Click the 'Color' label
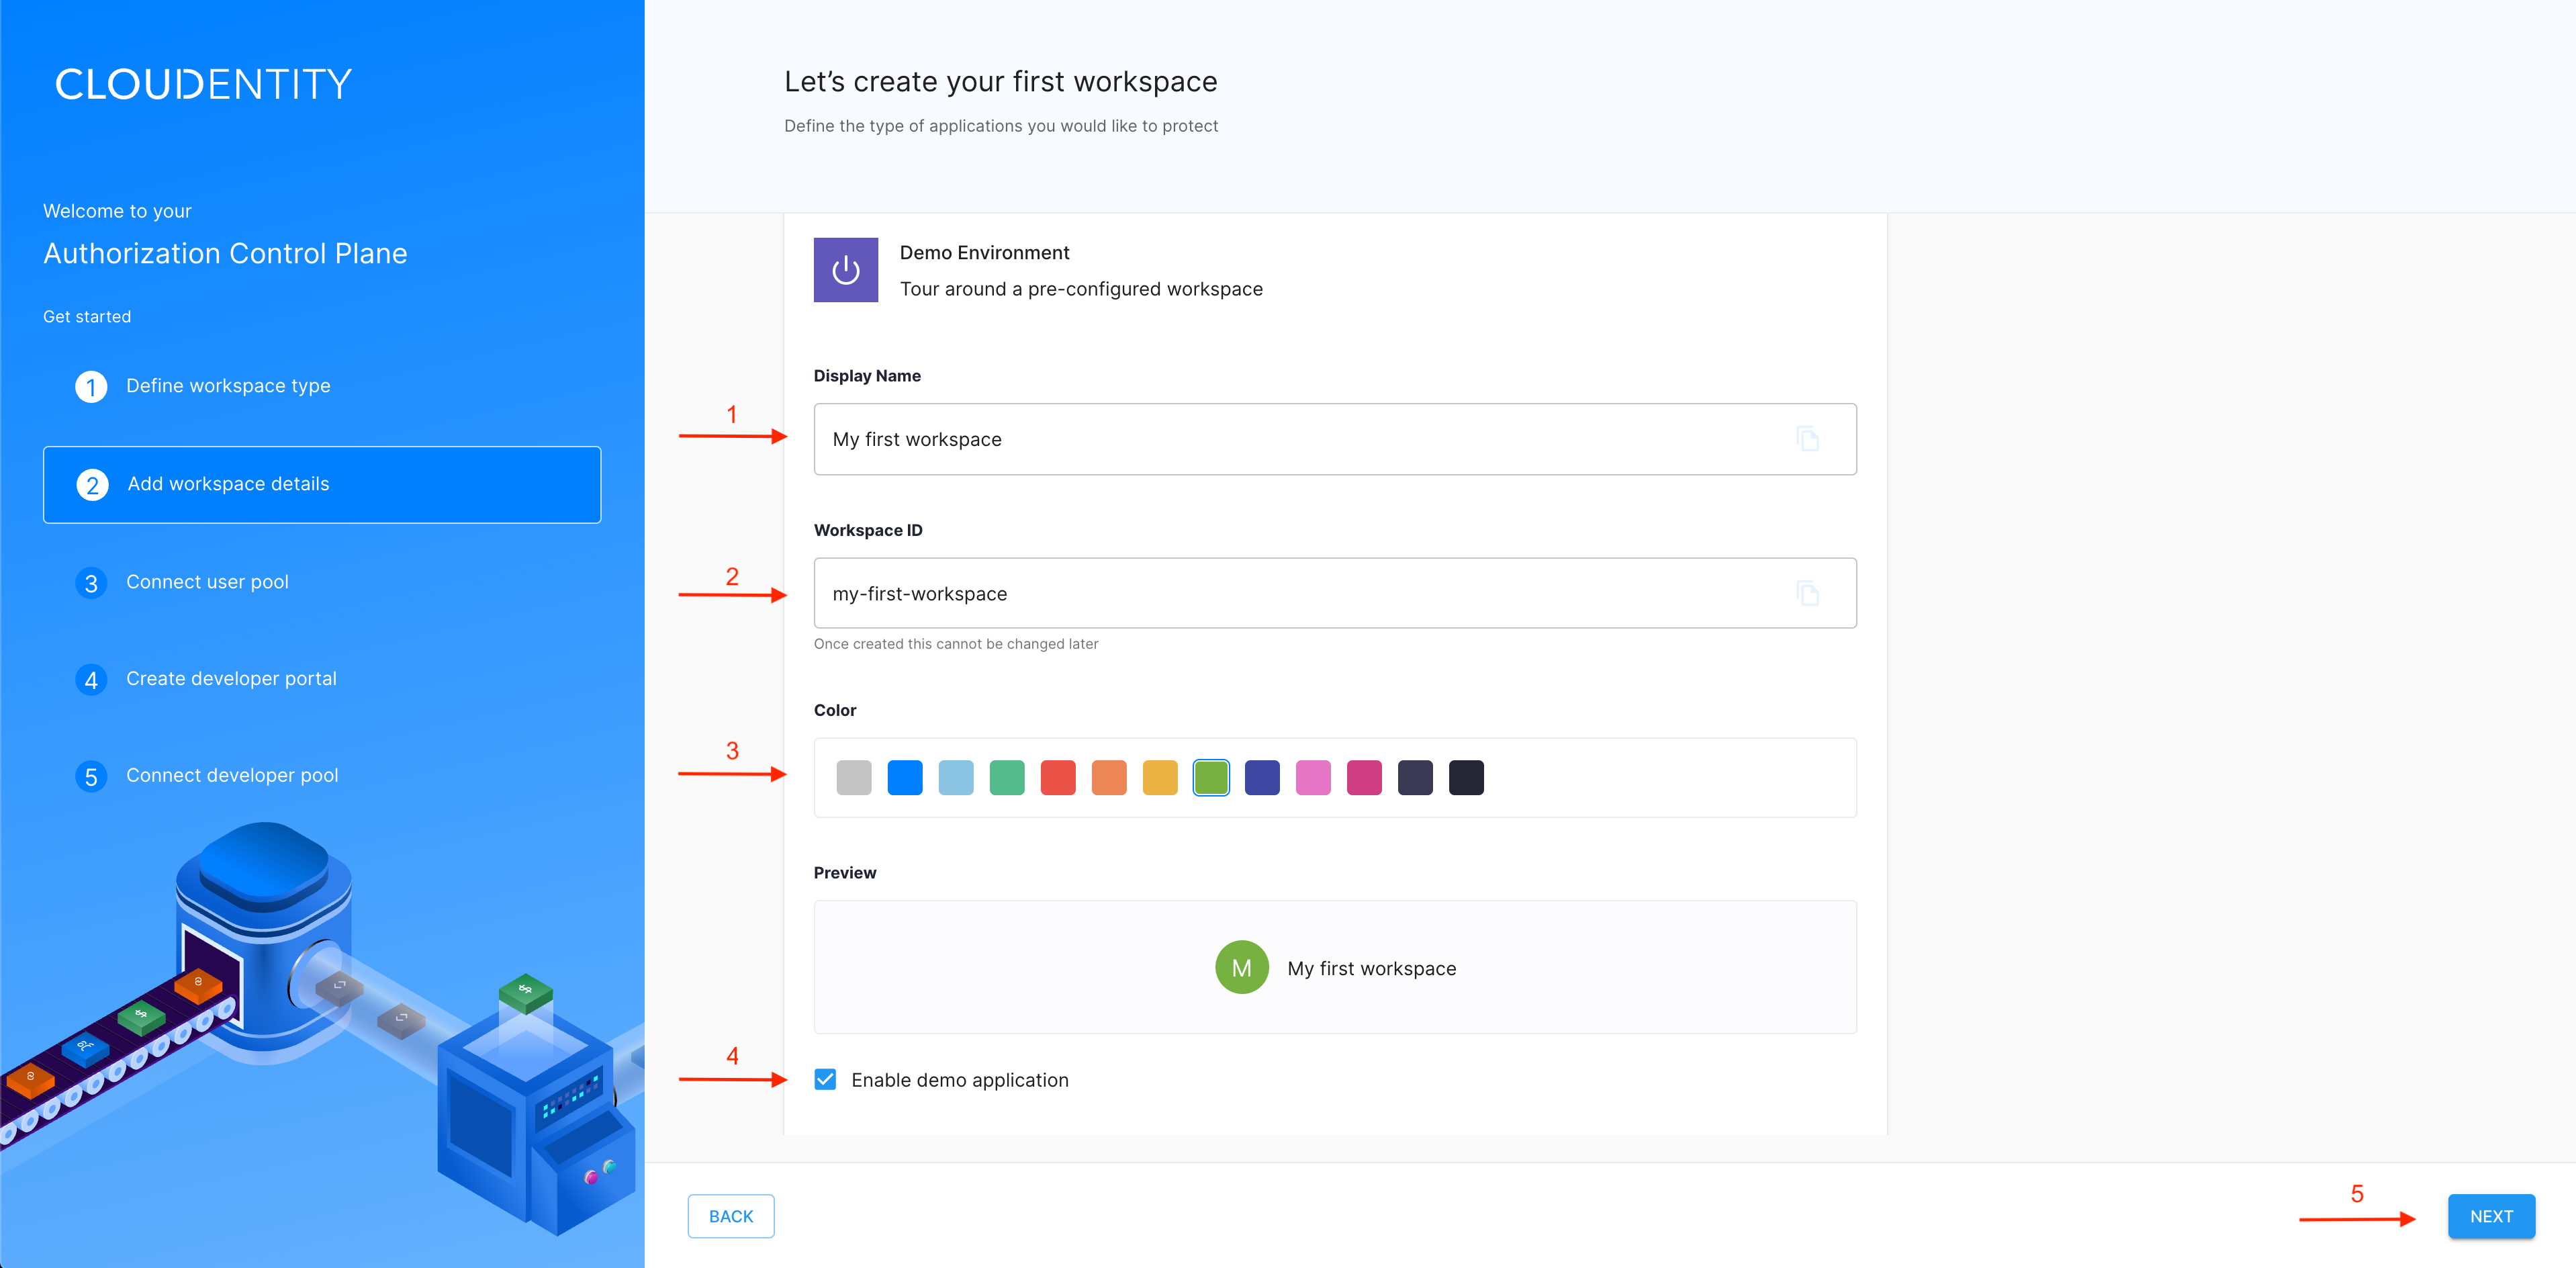Screen dimensions: 2576x1268 835,710
